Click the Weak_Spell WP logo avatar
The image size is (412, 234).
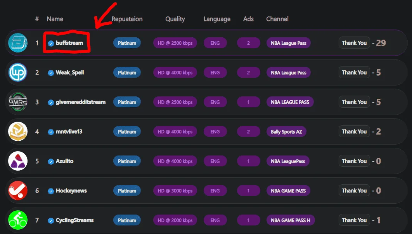tap(17, 72)
